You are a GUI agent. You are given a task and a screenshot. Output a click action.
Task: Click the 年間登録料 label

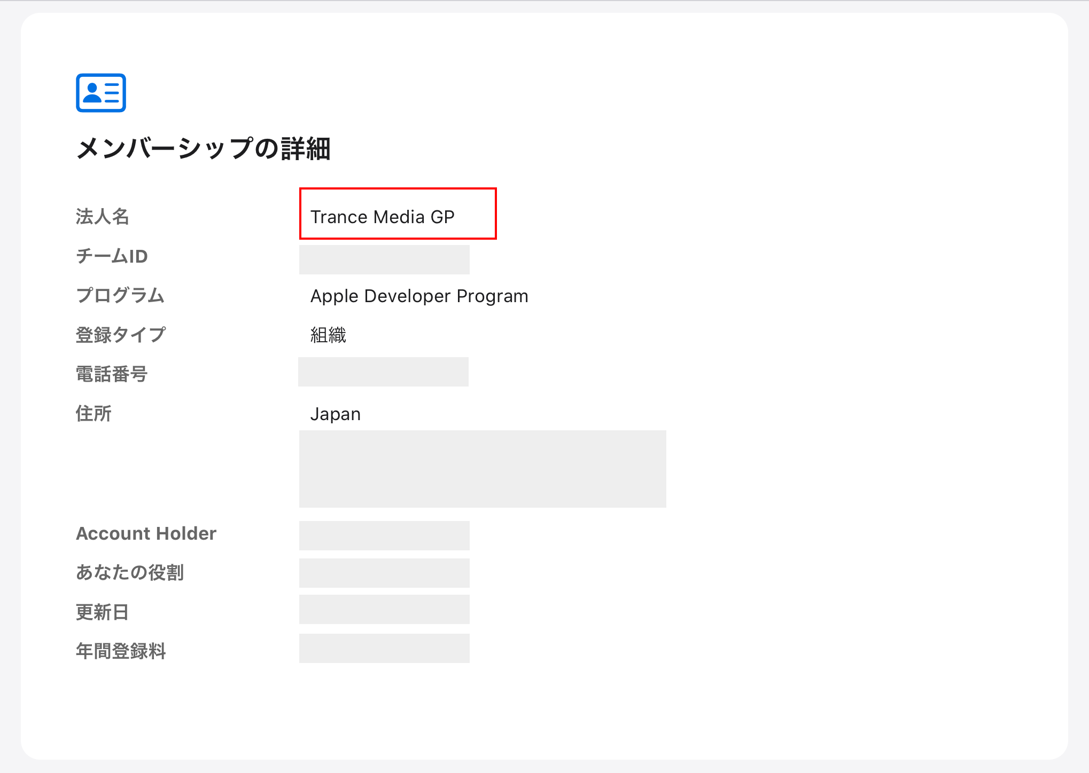[x=121, y=651]
